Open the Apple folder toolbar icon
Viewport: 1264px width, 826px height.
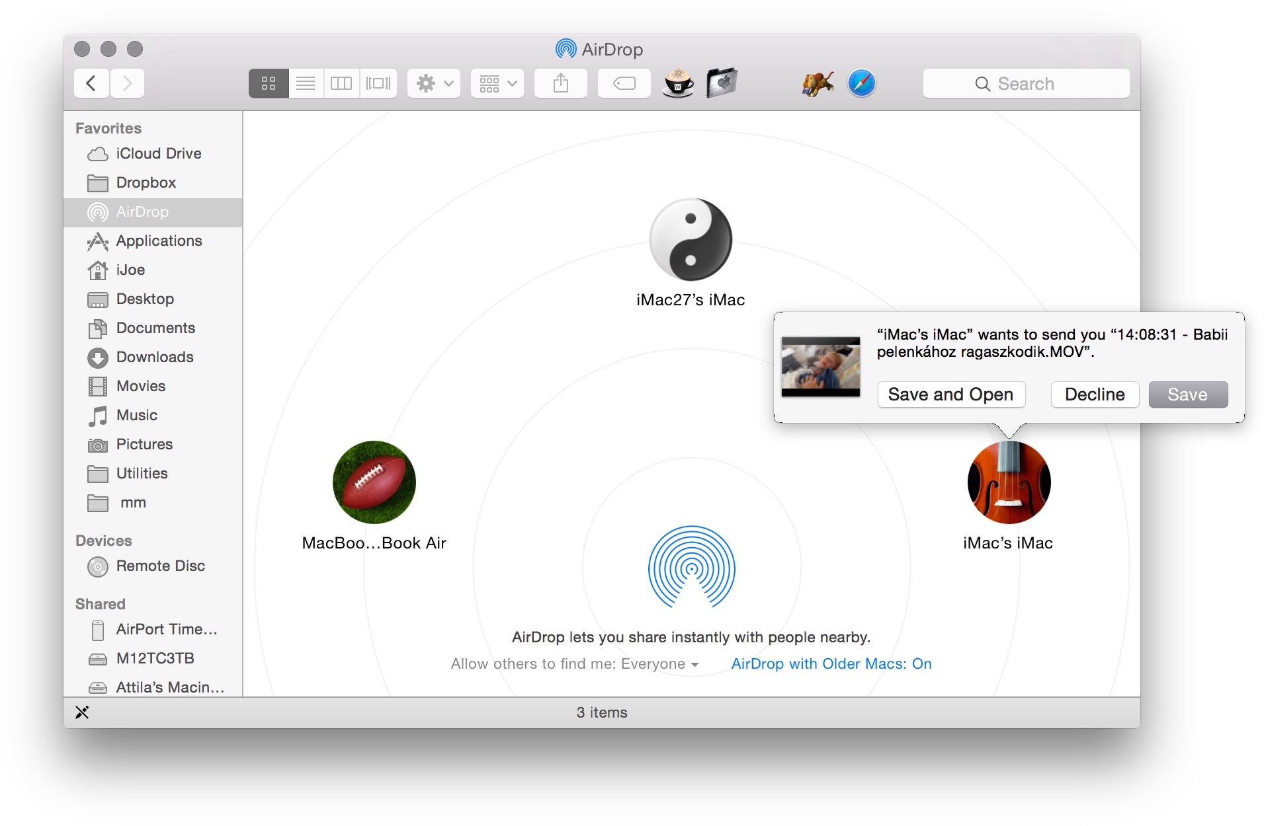tap(722, 83)
